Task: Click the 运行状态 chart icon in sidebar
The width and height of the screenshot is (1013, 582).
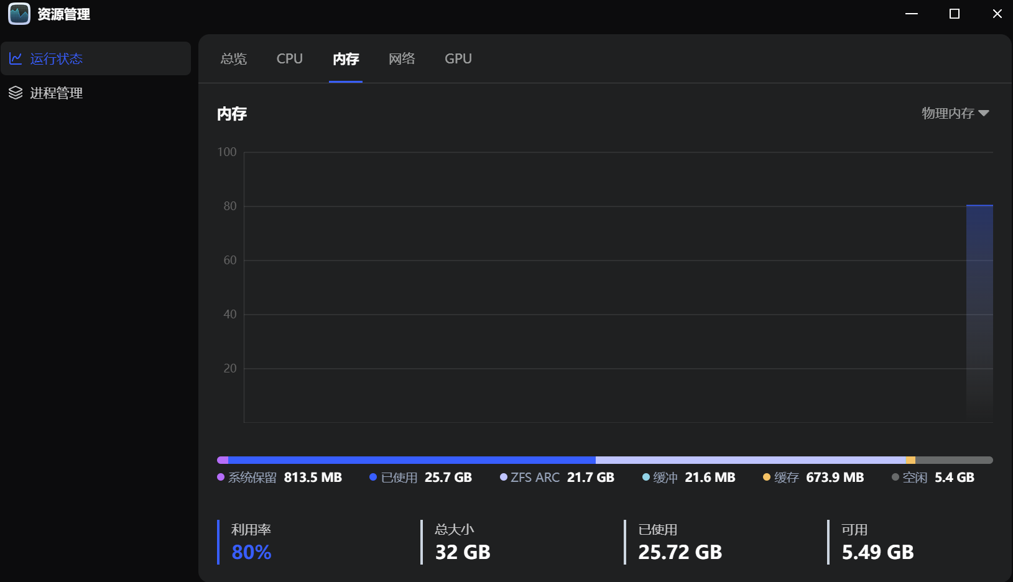Action: (x=16, y=58)
